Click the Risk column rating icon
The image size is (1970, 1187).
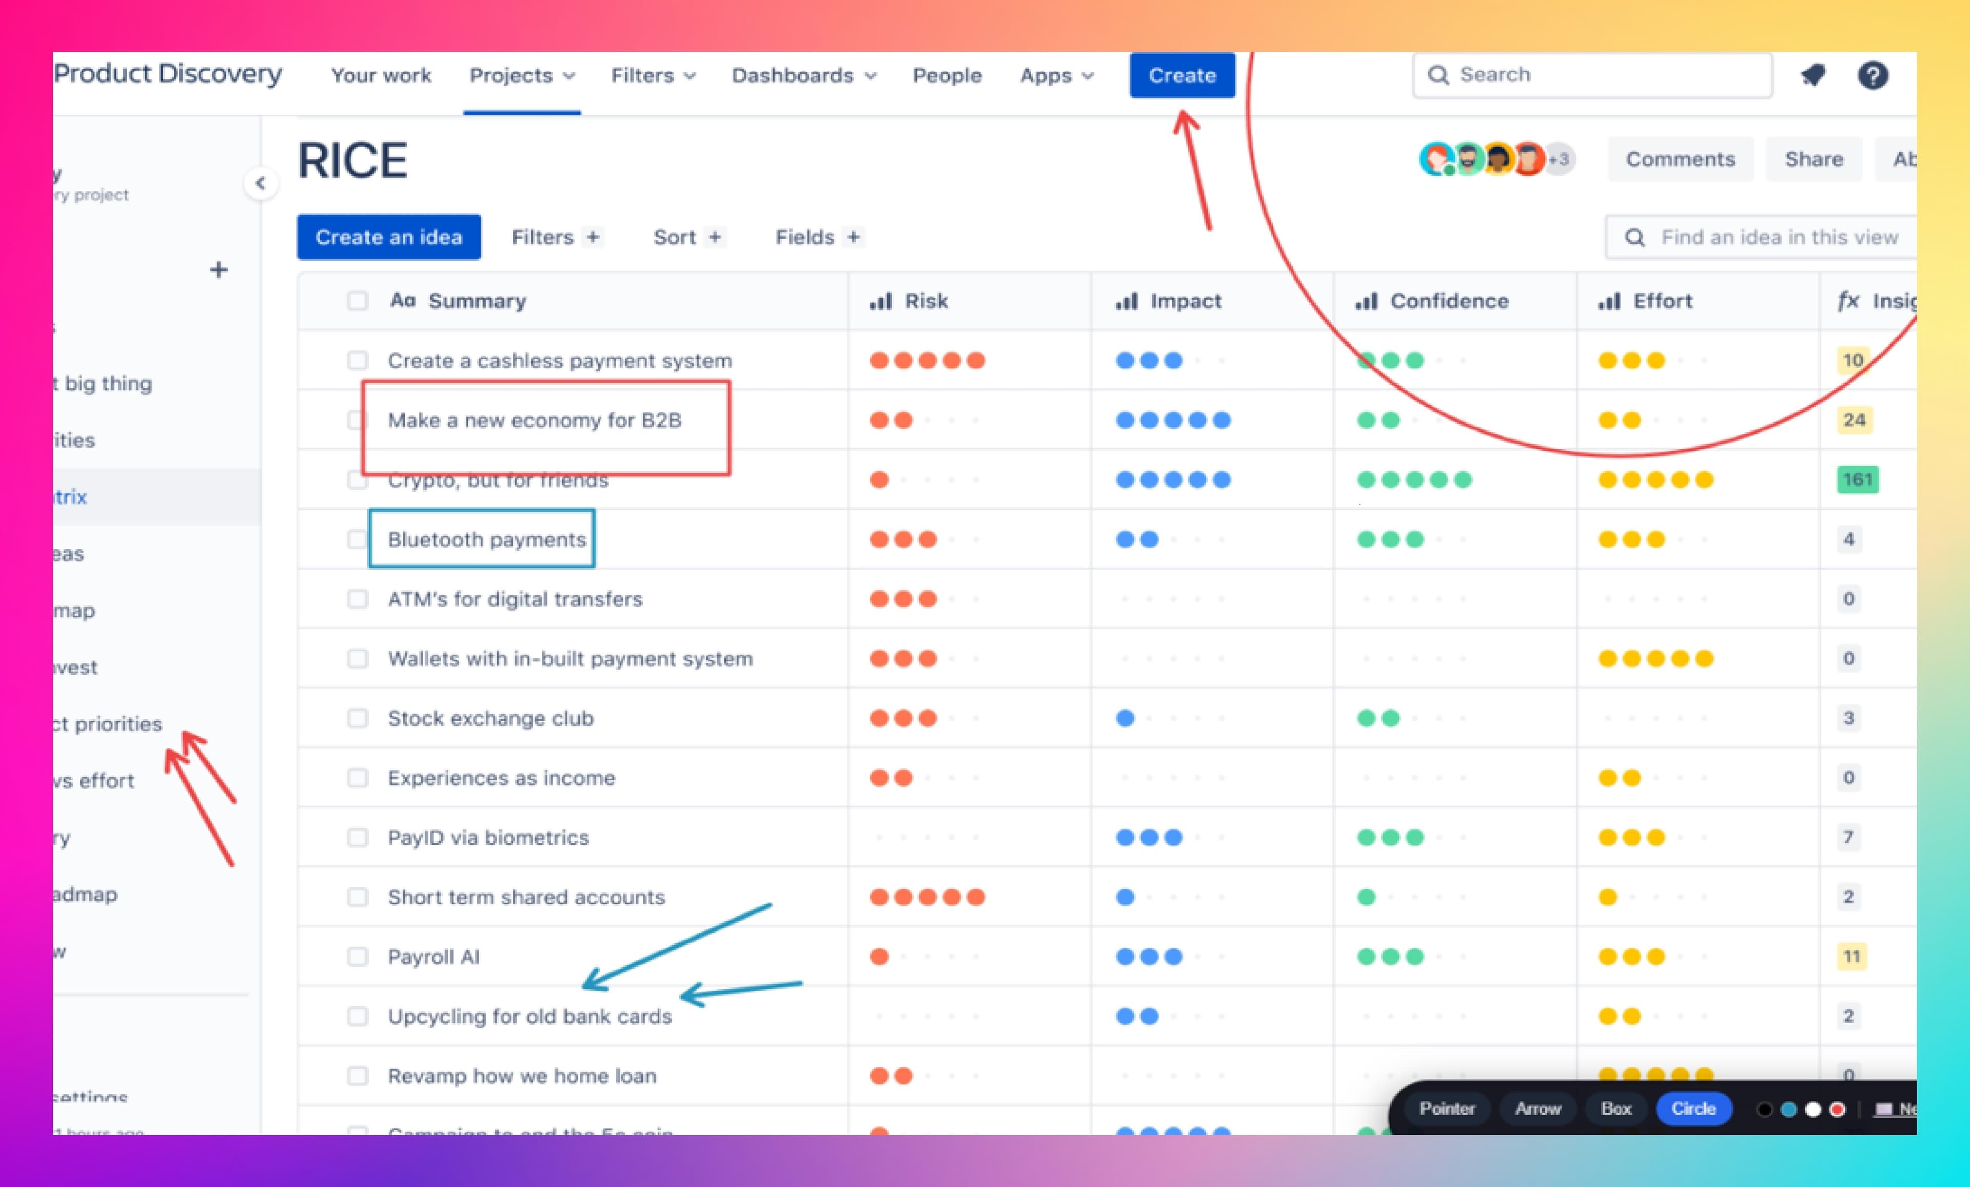pos(880,301)
